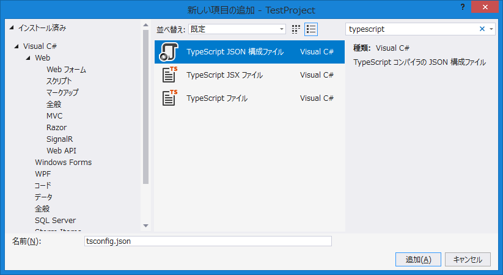
Task: Select the SignalR category
Action: 60,139
